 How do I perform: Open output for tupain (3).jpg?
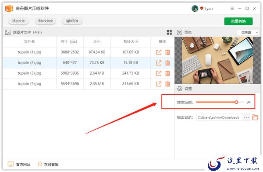(x=159, y=73)
